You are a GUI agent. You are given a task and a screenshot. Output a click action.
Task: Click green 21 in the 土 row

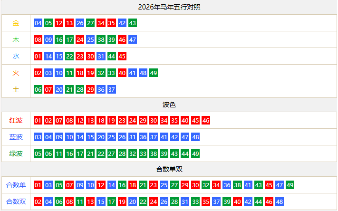tap(69, 89)
